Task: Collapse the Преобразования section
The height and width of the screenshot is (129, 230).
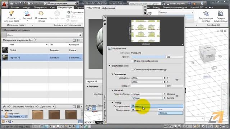Action: [109, 66]
